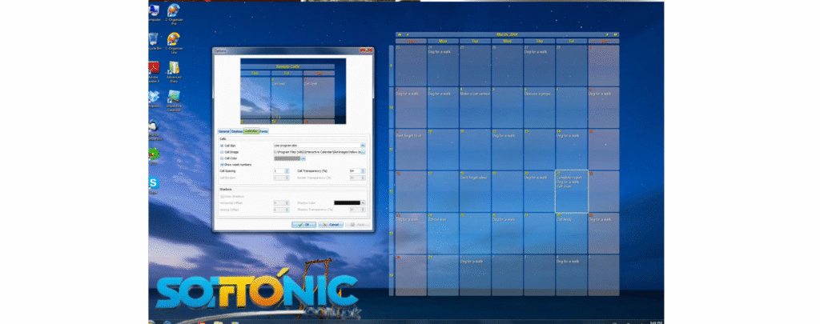This screenshot has height=324, width=820.
Task: Click the Sample Cells preview image
Action: click(293, 91)
